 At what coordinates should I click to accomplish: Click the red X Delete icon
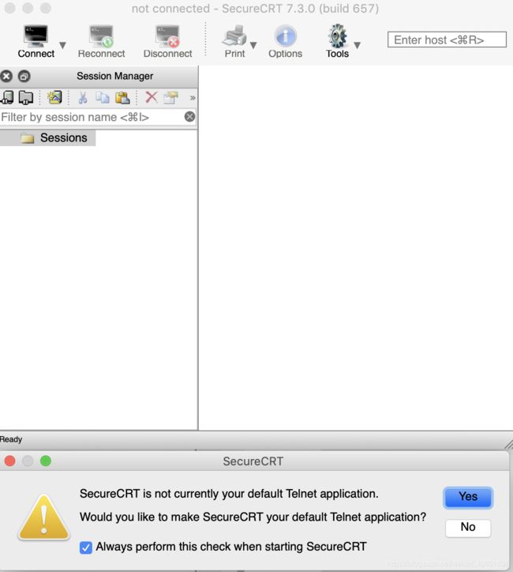coord(152,97)
